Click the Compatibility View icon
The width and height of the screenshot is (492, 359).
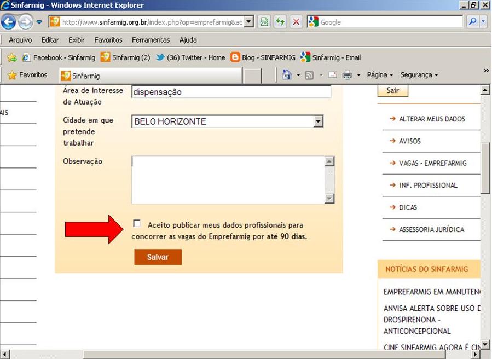(x=264, y=22)
